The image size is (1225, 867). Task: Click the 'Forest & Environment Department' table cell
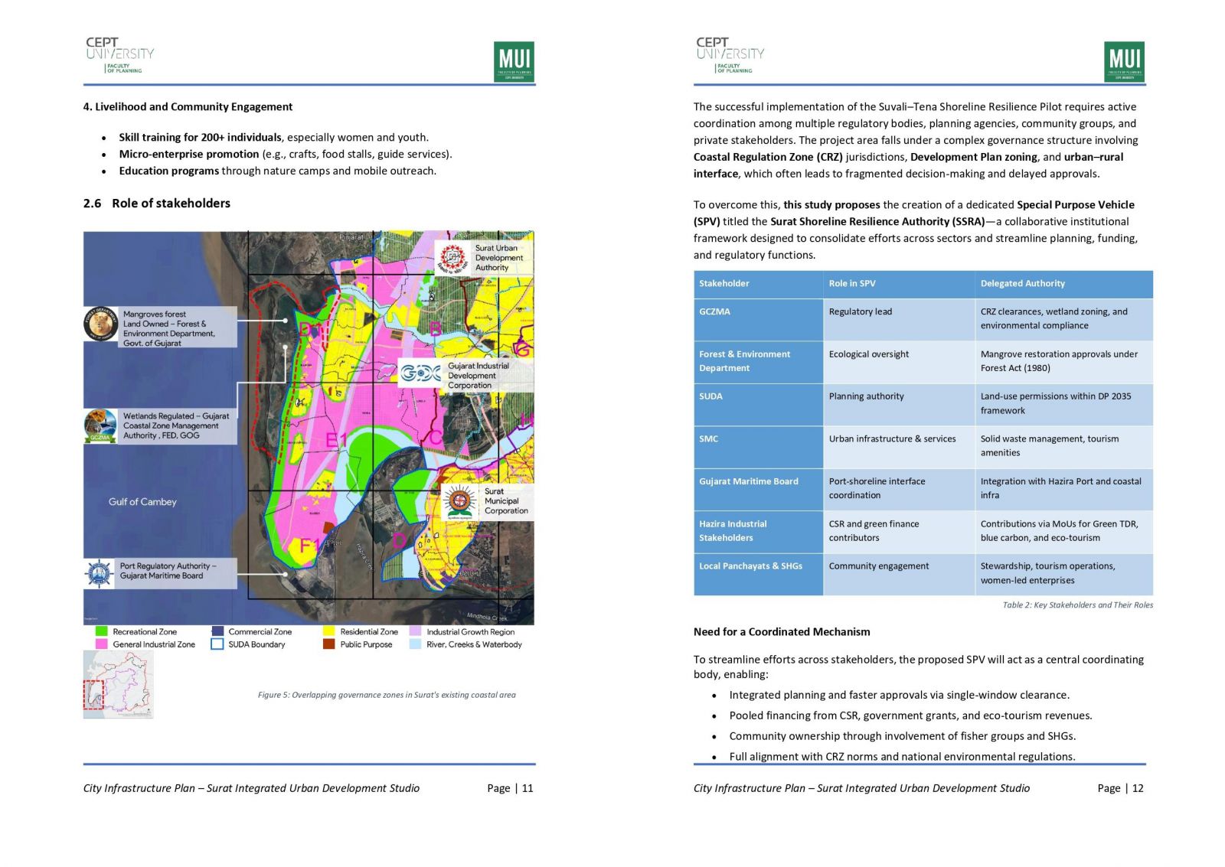758,362
